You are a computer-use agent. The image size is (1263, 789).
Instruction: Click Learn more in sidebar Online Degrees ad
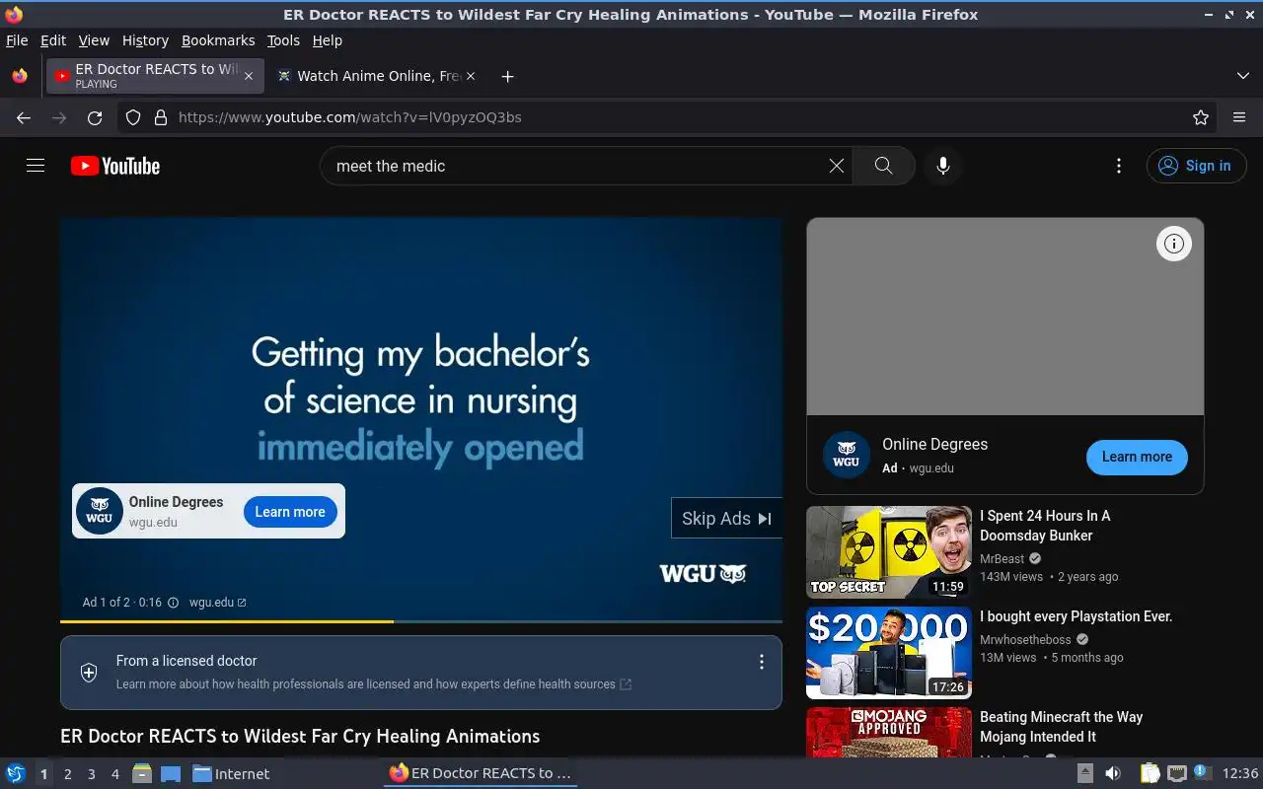[1137, 457]
